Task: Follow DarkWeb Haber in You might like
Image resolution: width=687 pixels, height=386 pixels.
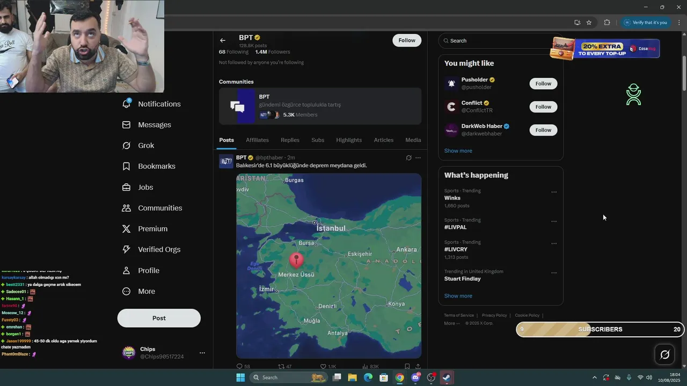Action: tap(543, 130)
